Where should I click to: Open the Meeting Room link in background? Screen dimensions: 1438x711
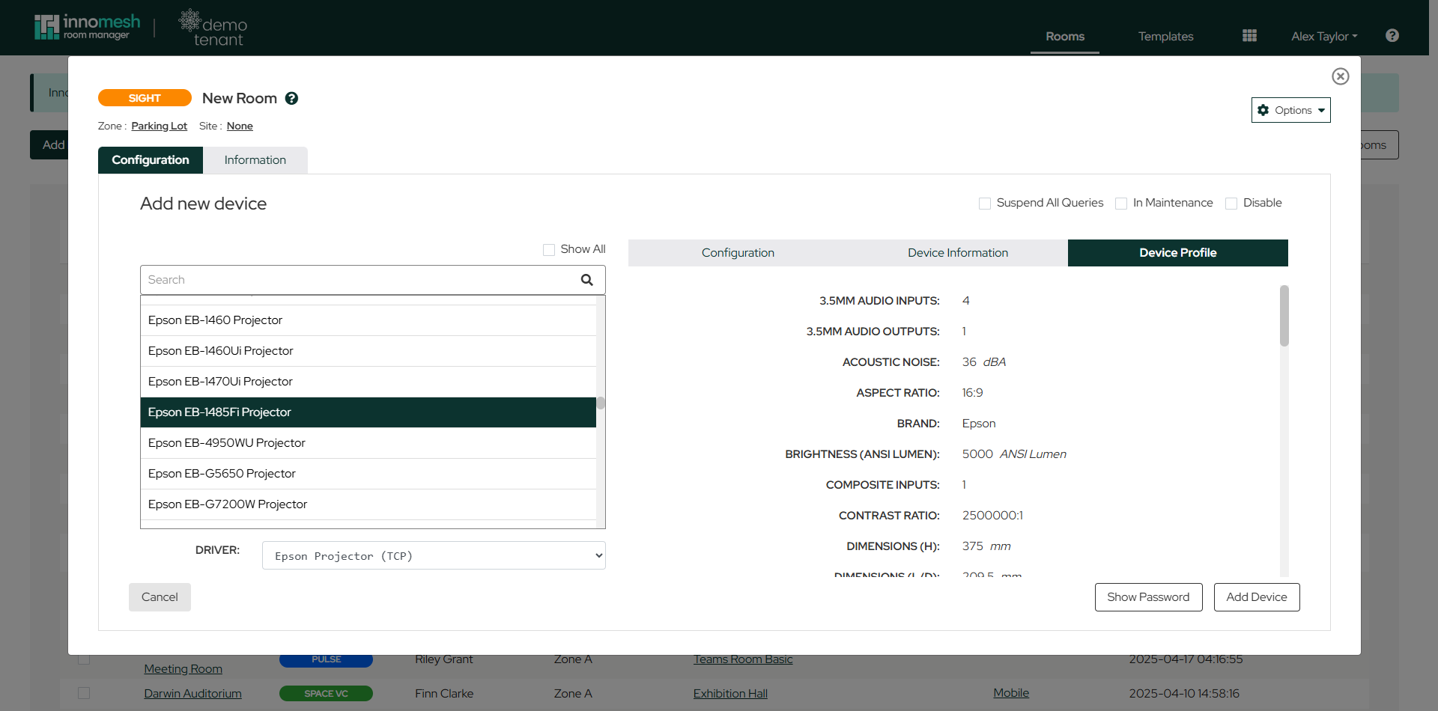tap(183, 669)
